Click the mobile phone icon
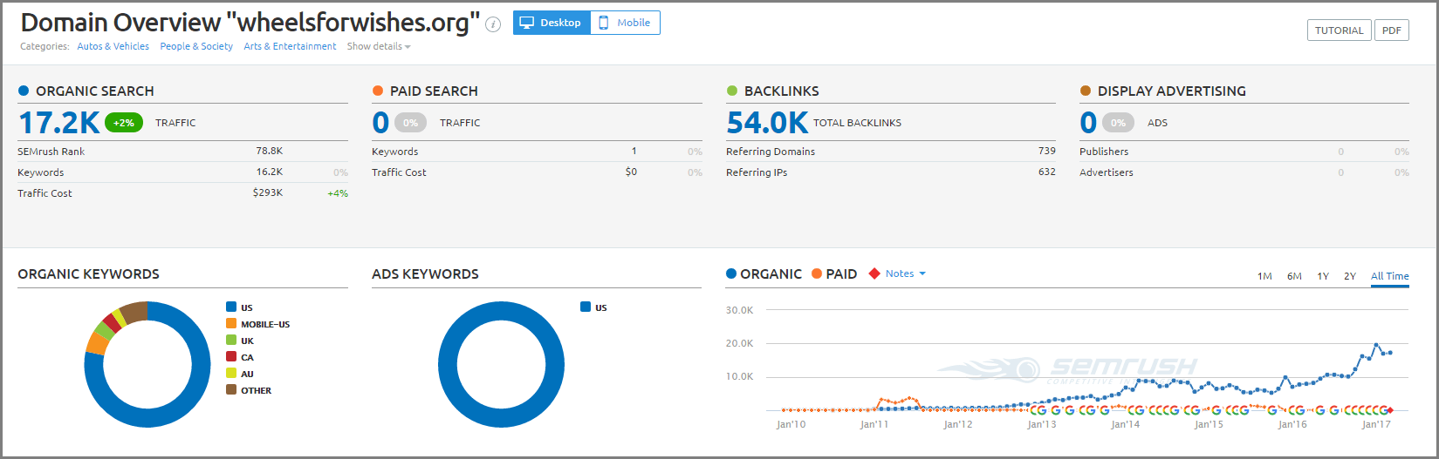The width and height of the screenshot is (1439, 459). [x=603, y=23]
